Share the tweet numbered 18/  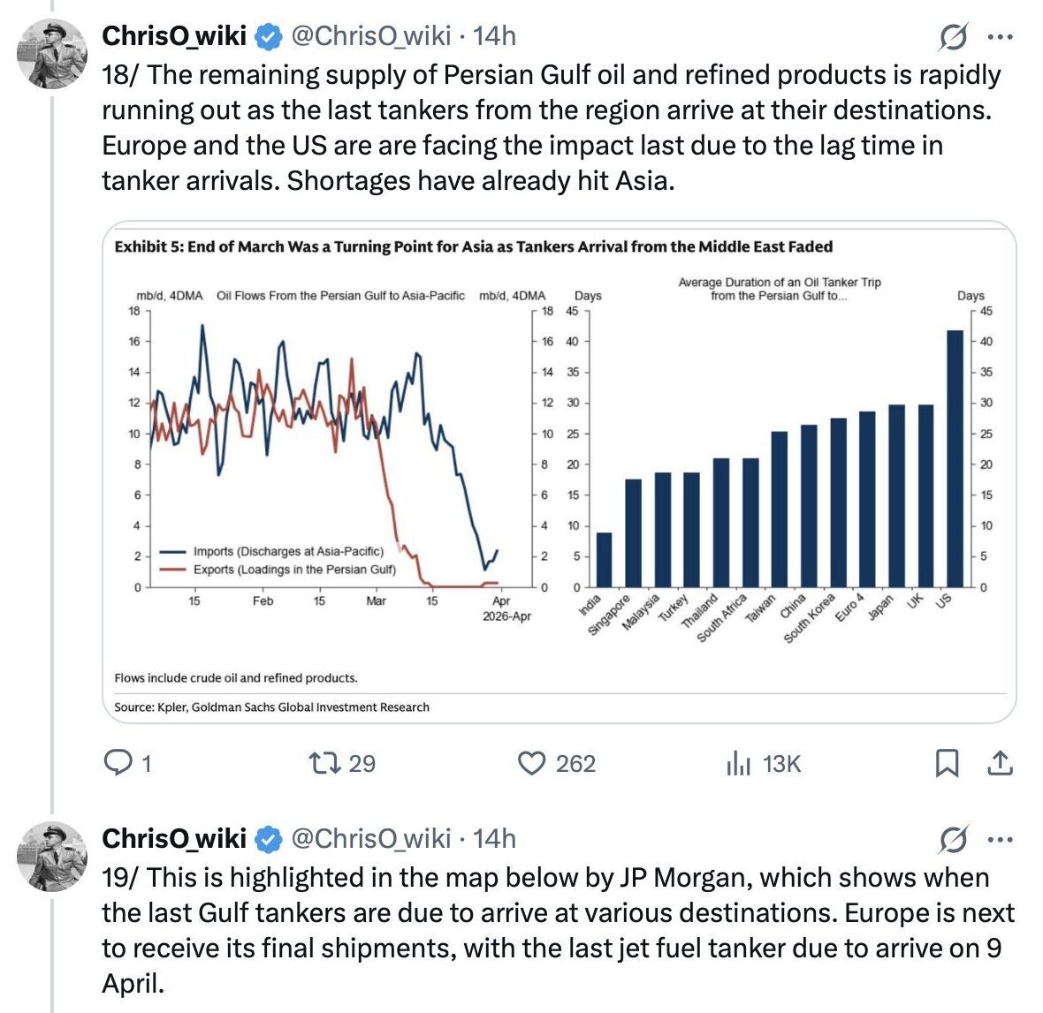pyautogui.click(x=1000, y=763)
